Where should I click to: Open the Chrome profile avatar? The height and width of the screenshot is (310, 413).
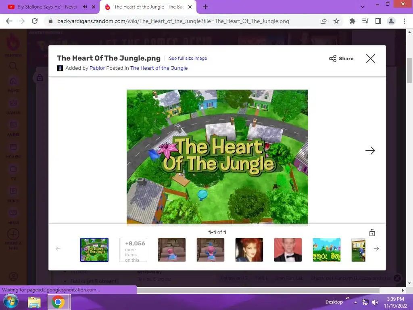(391, 21)
